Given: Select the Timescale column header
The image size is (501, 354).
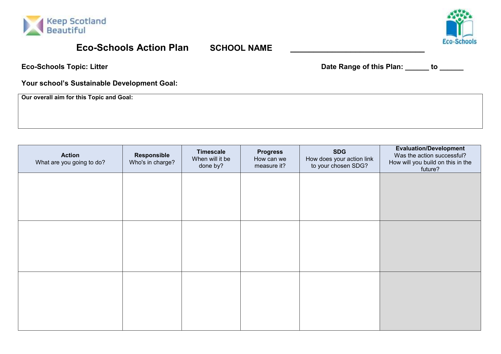Looking at the screenshot, I should 211,159.
